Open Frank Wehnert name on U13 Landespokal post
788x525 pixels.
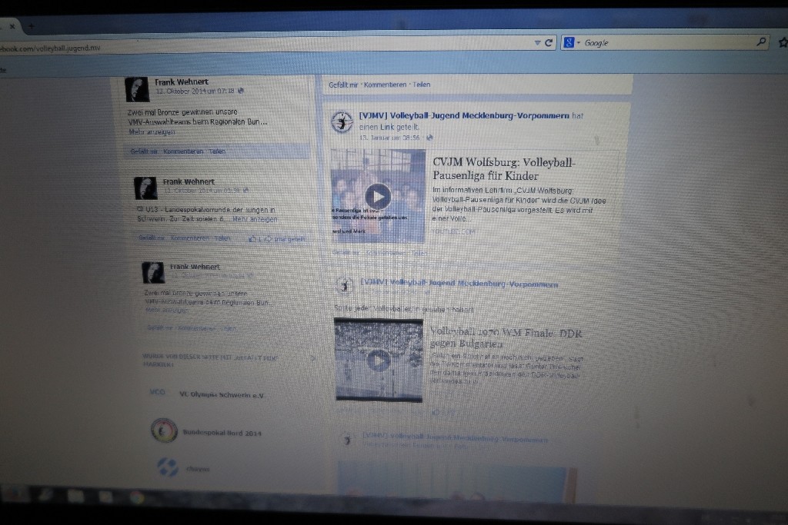pos(189,181)
